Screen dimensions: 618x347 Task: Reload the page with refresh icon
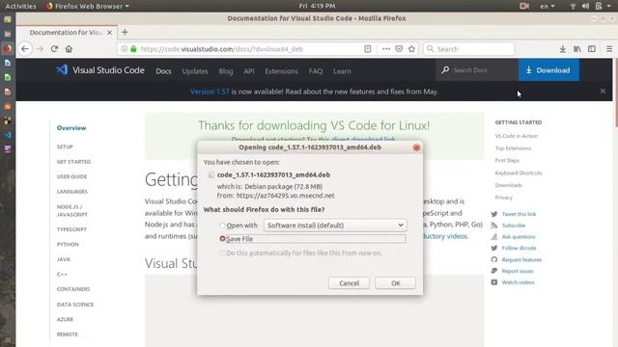click(x=54, y=49)
